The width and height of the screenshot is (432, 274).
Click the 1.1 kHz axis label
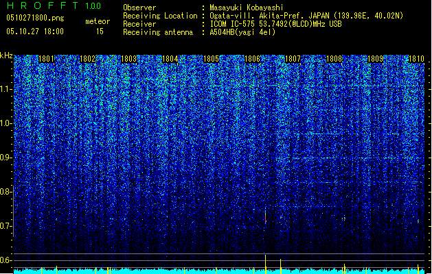[x=5, y=89]
